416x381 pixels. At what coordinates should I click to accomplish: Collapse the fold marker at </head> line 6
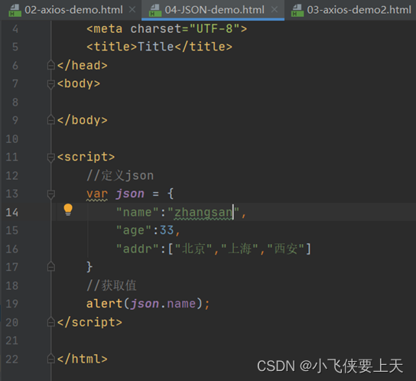pos(50,65)
